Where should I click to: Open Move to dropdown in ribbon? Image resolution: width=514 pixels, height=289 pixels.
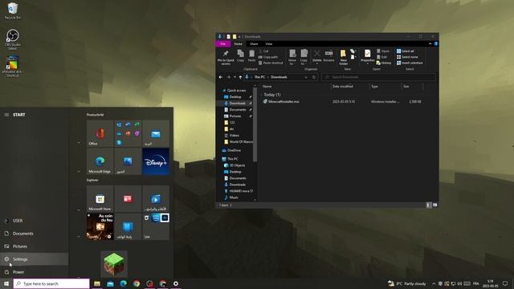[292, 57]
